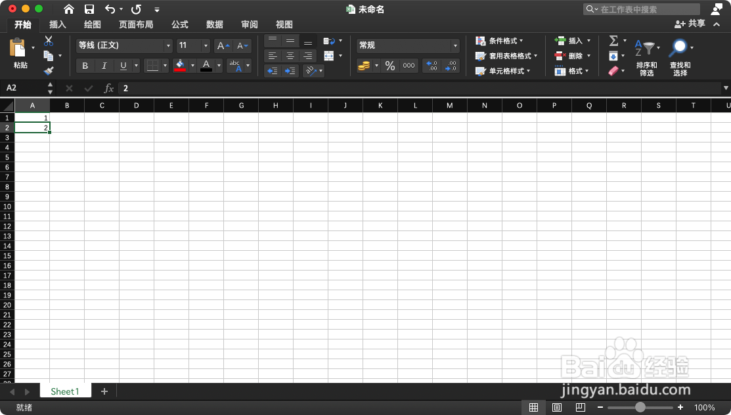The image size is (731, 415).
Task: Apply the red fill color
Action: click(x=180, y=66)
